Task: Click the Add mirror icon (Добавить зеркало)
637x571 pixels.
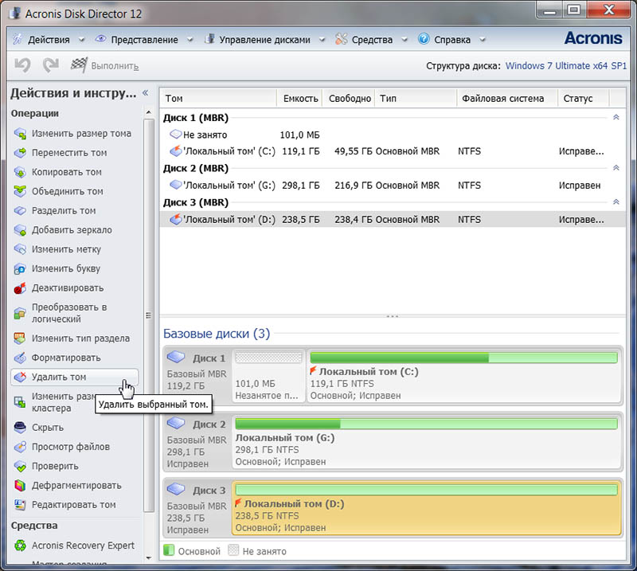Action: (20, 230)
